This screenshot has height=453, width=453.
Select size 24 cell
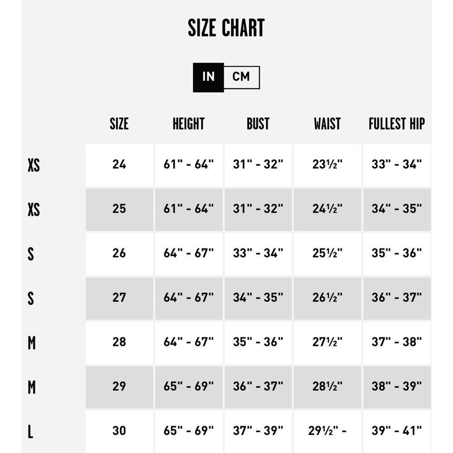[x=119, y=165]
